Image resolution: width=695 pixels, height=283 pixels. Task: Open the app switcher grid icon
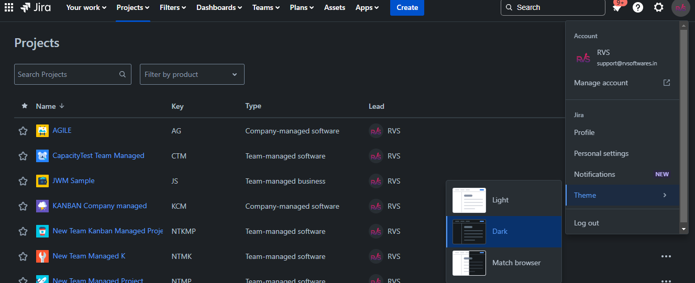tap(9, 7)
